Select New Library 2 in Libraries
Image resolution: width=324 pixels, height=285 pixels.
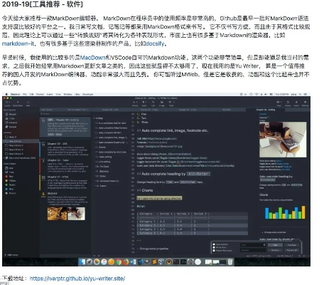pyautogui.click(x=14, y=145)
